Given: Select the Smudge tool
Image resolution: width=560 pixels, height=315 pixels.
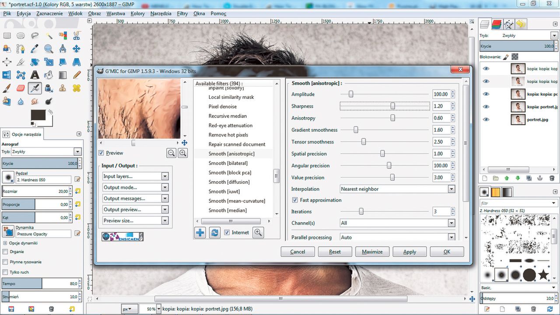Looking at the screenshot, I should coord(35,101).
